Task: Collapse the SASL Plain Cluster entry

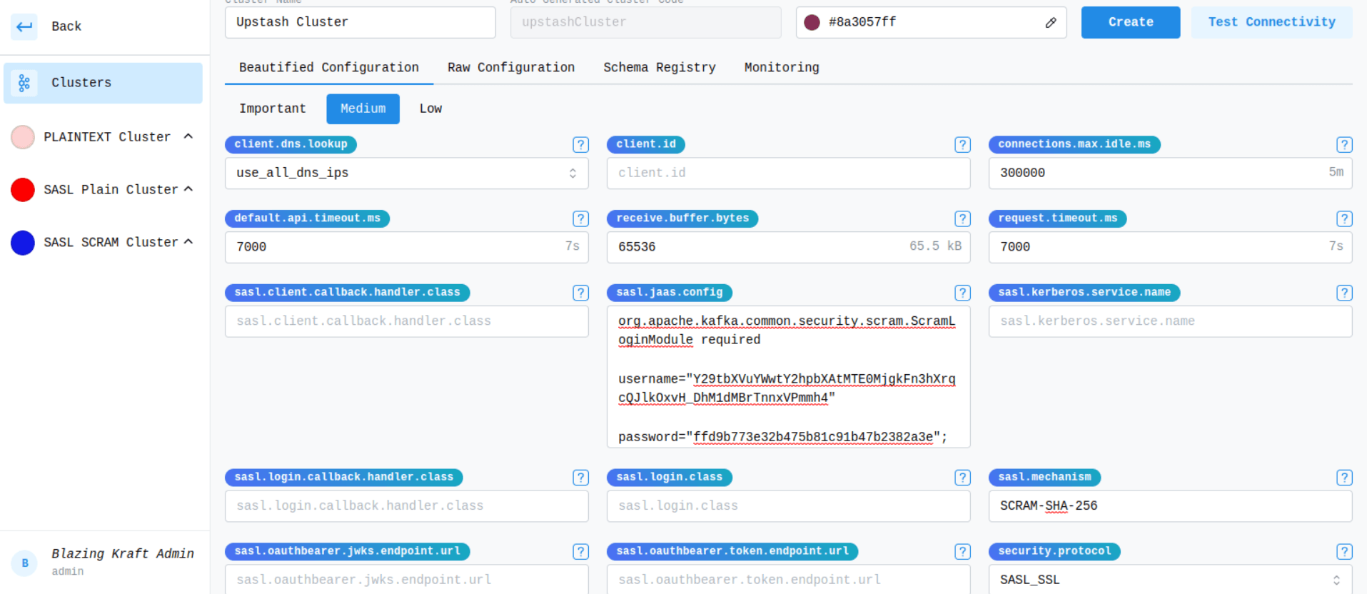Action: coord(188,189)
